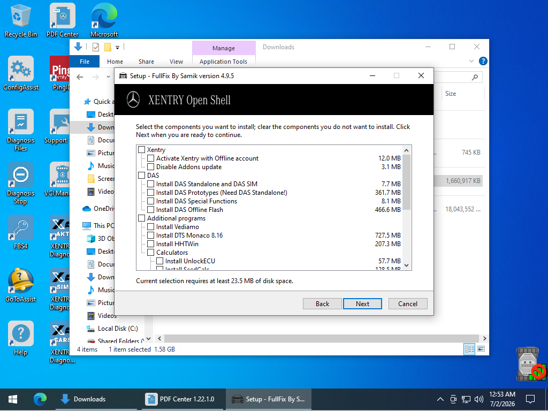Open the notification center icon
The image size is (548, 411).
[530, 399]
